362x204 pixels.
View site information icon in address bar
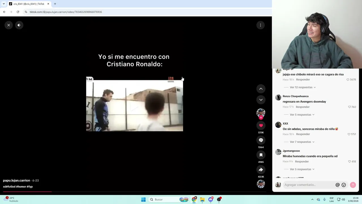click(26, 12)
